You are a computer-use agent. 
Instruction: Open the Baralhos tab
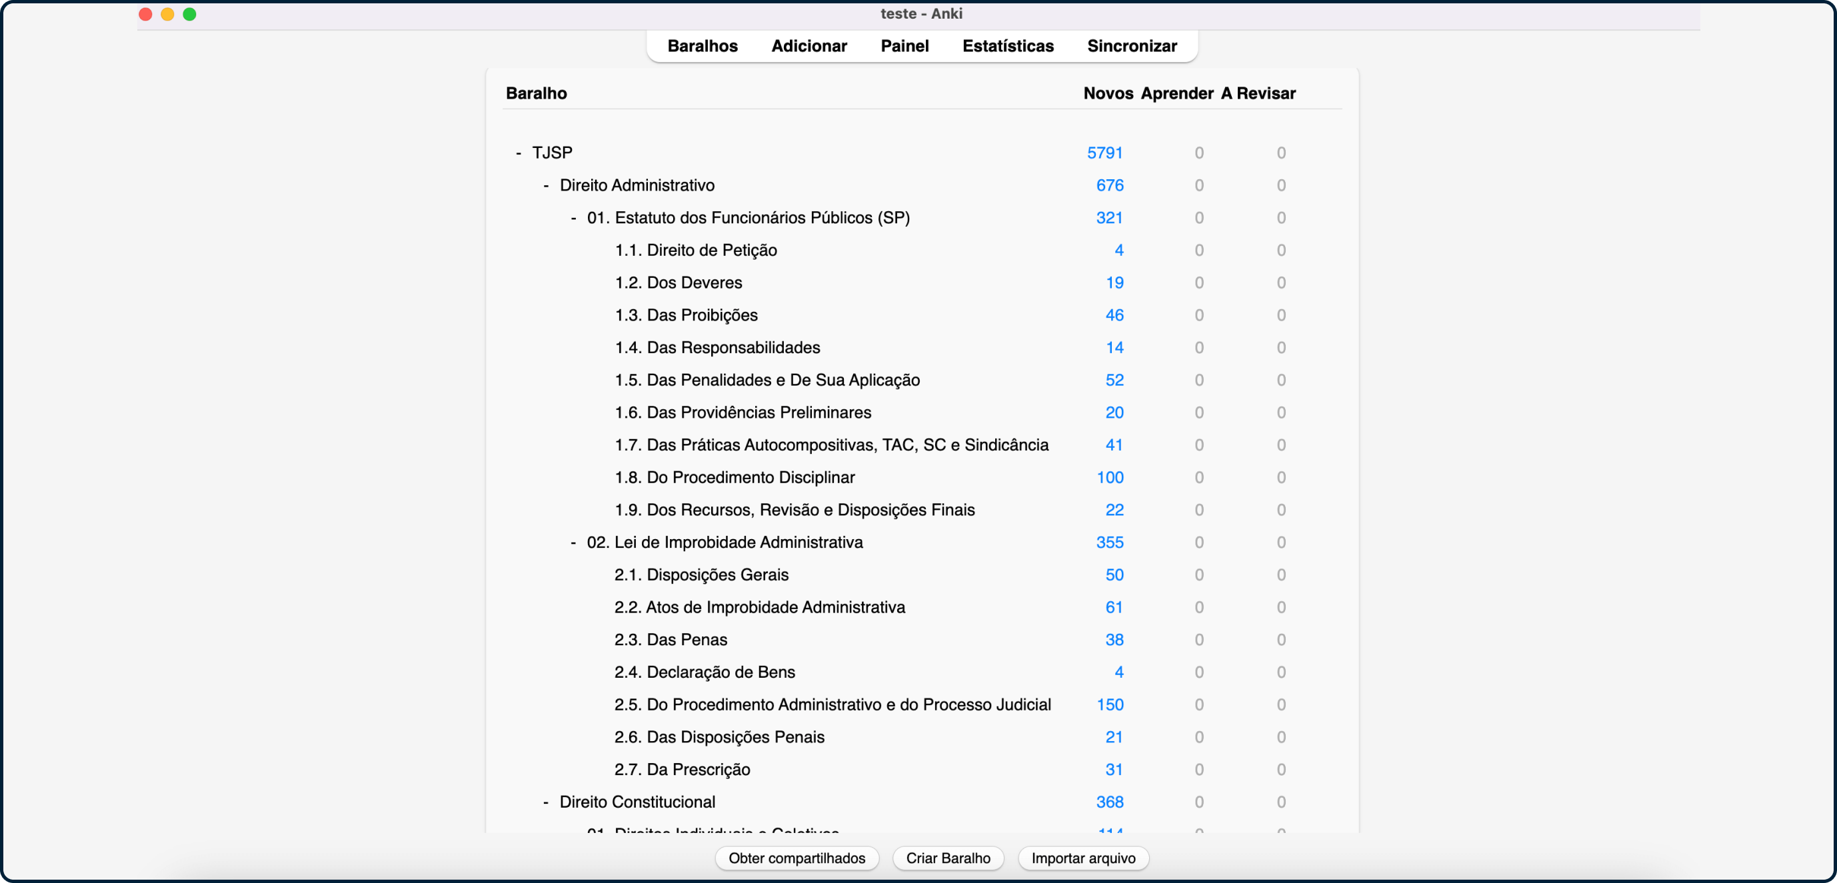click(x=703, y=45)
